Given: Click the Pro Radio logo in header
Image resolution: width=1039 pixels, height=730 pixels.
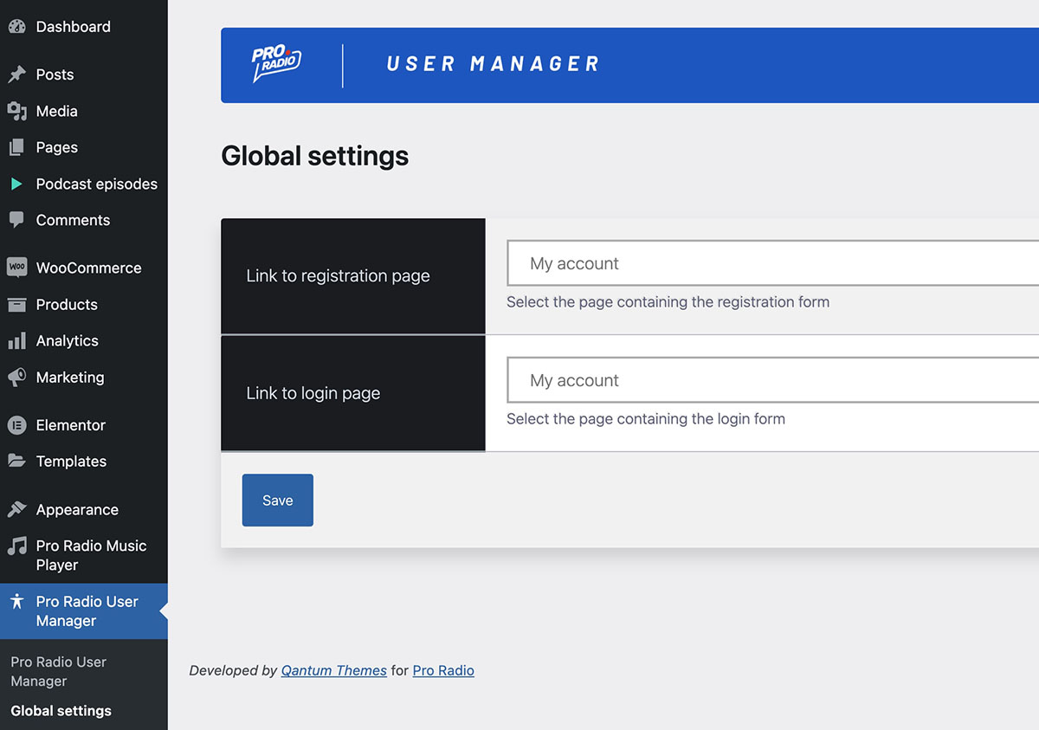Looking at the screenshot, I should [276, 65].
